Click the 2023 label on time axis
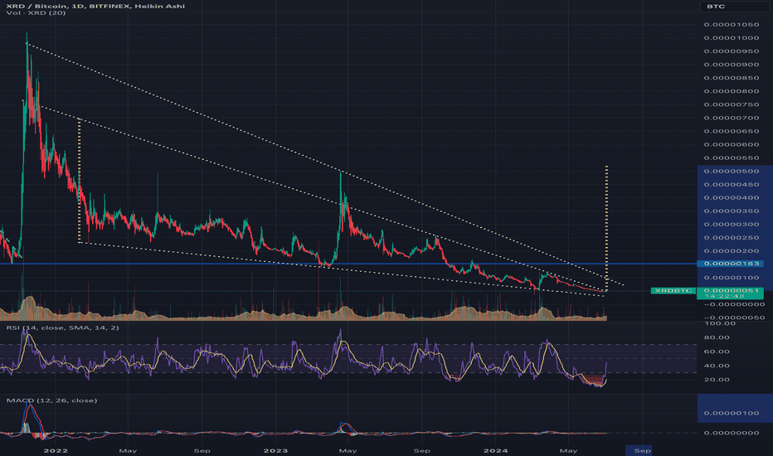Image resolution: width=773 pixels, height=456 pixels. pyautogui.click(x=275, y=450)
